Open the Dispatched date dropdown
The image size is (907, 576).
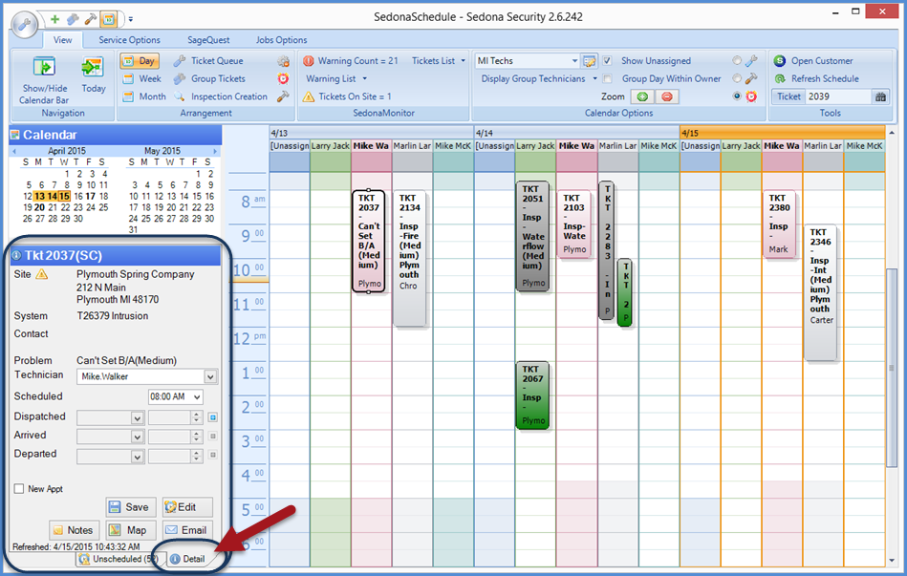[x=137, y=417]
